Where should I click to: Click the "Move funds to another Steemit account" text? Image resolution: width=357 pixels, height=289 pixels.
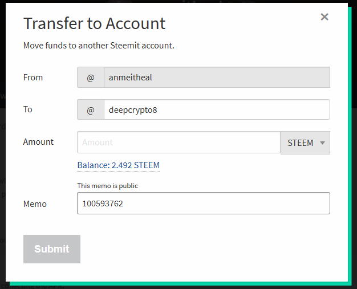(x=99, y=45)
